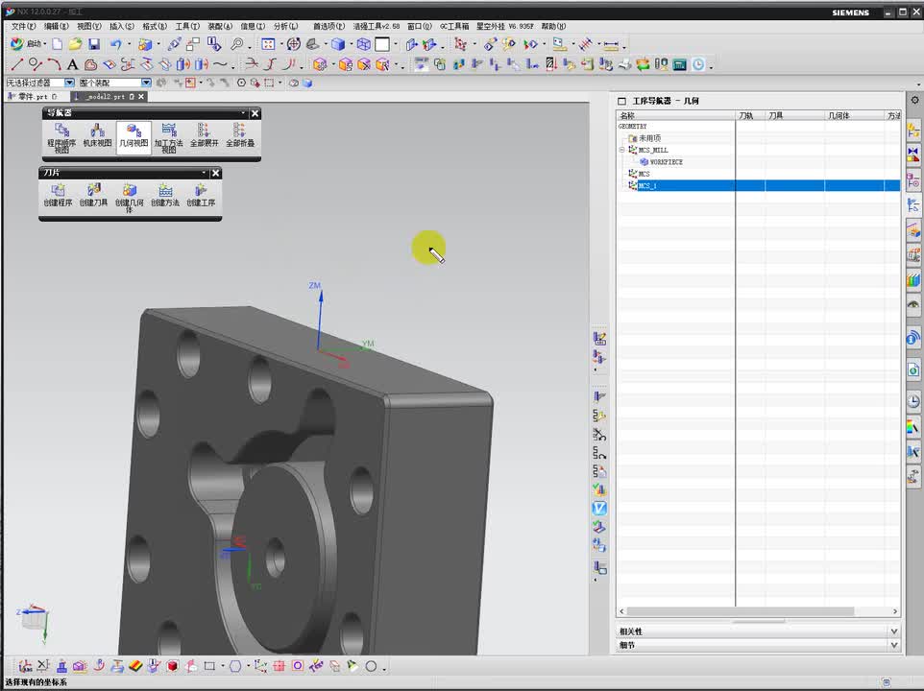Close the _model2.prt tab
Viewport: 924px width, 691px height.
pos(141,97)
